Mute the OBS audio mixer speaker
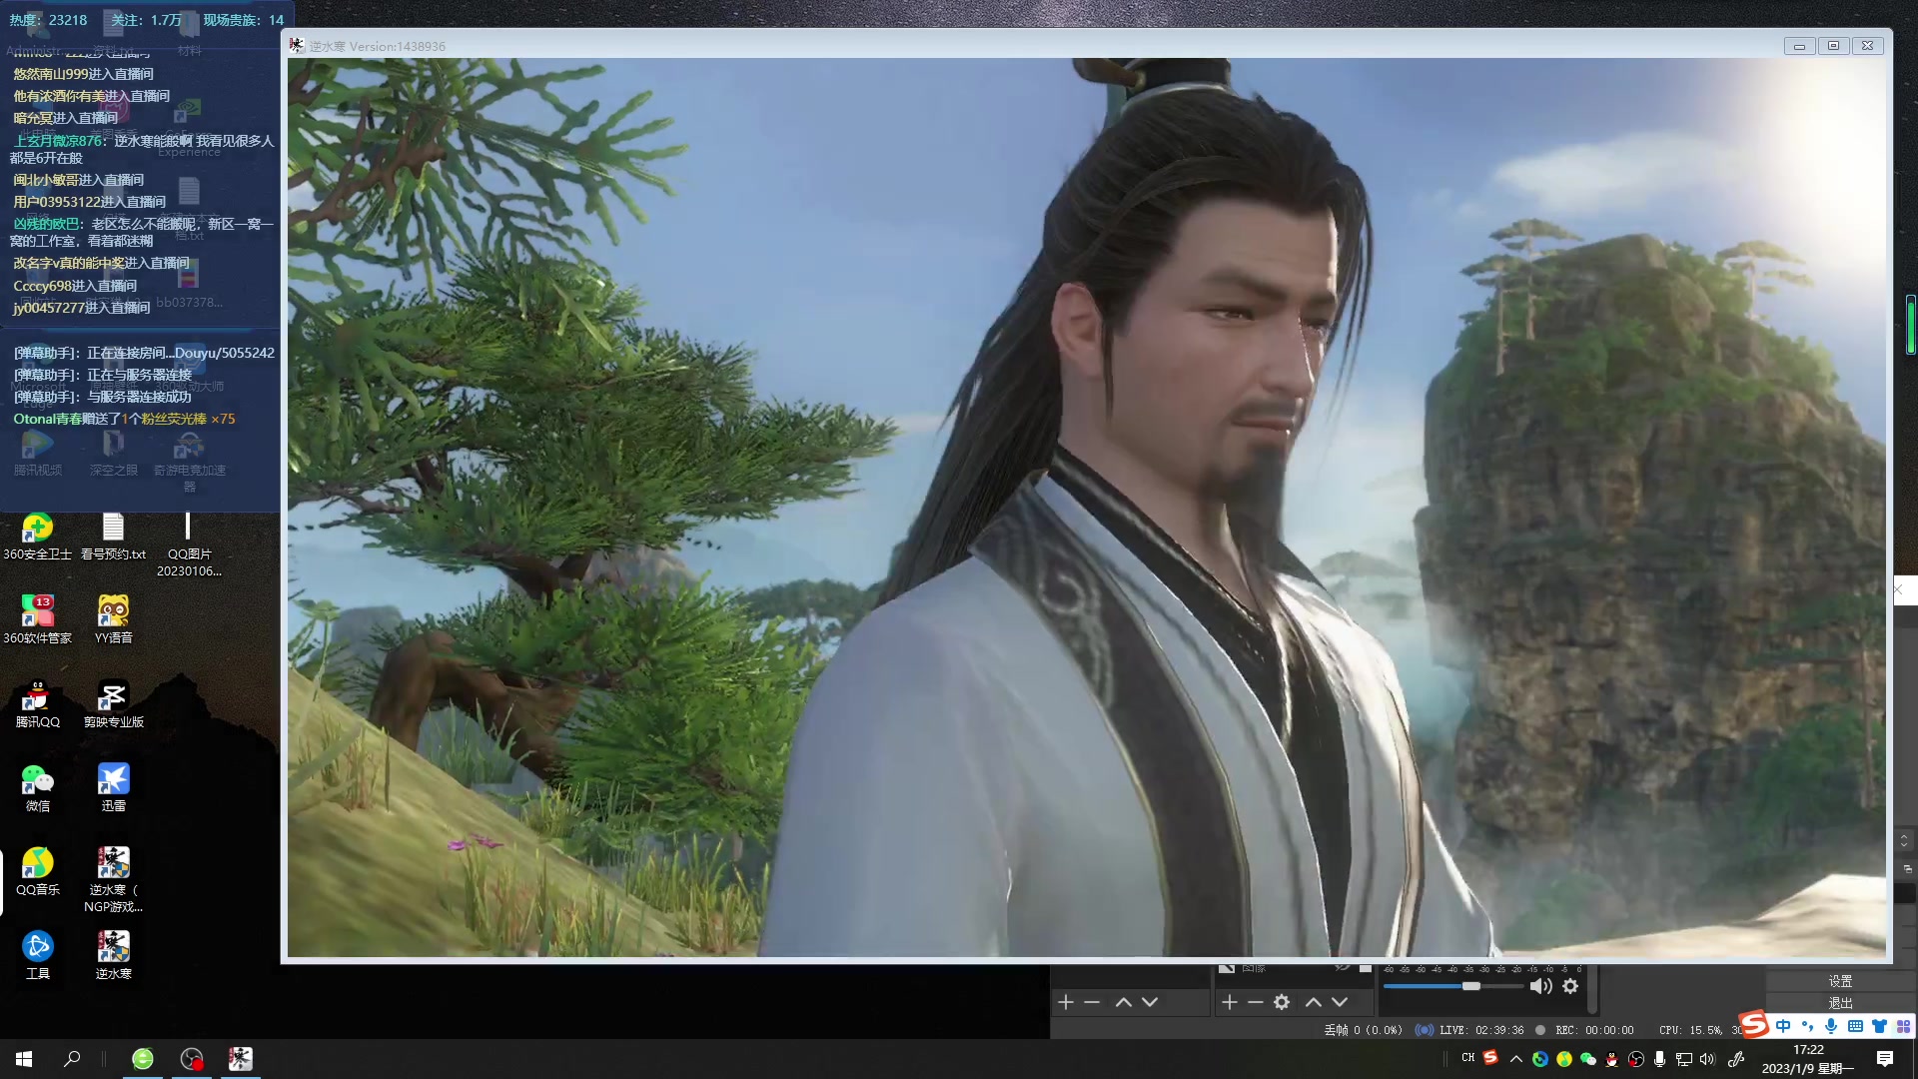The width and height of the screenshot is (1918, 1079). coord(1541,986)
